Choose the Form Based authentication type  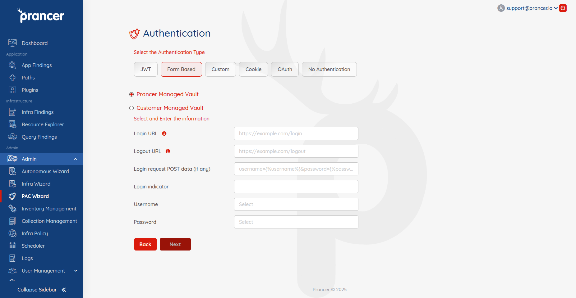[181, 69]
